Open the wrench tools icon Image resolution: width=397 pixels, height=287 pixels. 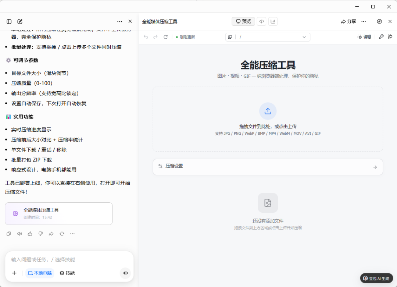(x=381, y=37)
